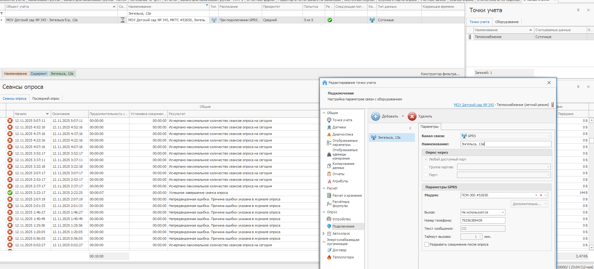Open the Канал связи GPRS dropdown
The width and height of the screenshot is (594, 269).
click(x=549, y=136)
